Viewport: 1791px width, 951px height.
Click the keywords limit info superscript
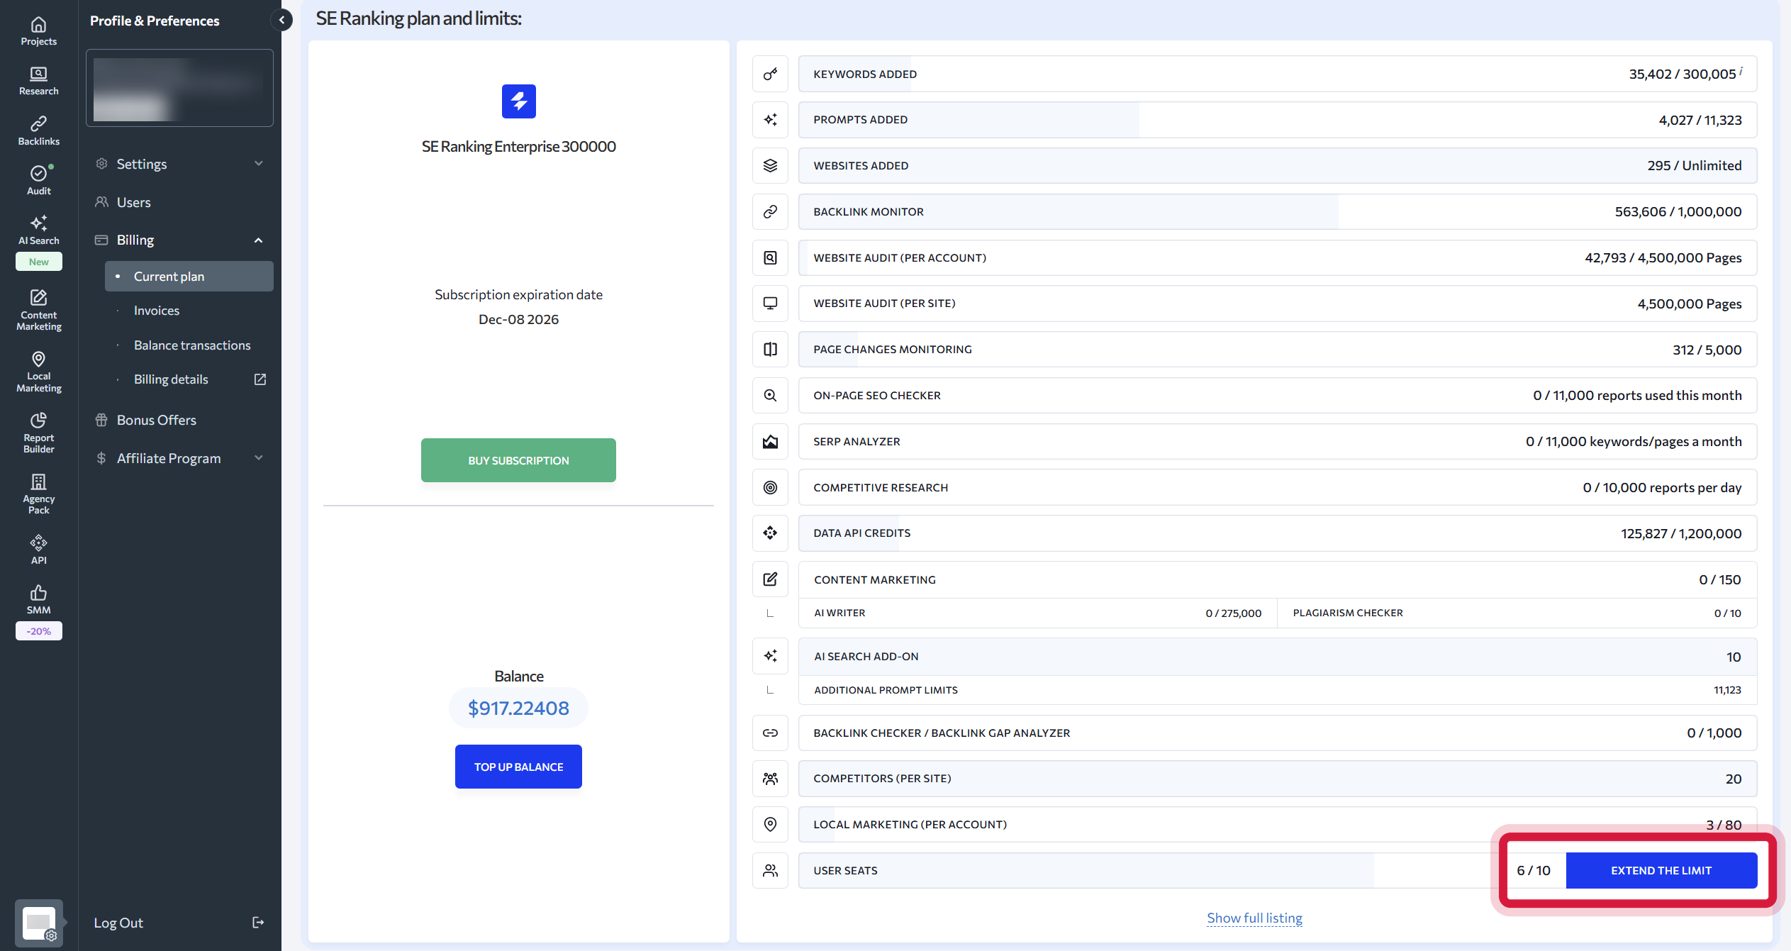pos(1741,70)
